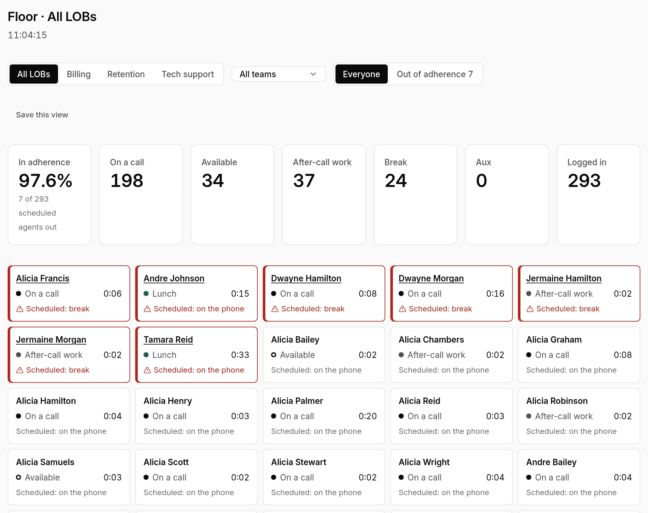Click the Aux 0 tile
Image resolution: width=648 pixels, height=513 pixels.
pyautogui.click(x=507, y=195)
